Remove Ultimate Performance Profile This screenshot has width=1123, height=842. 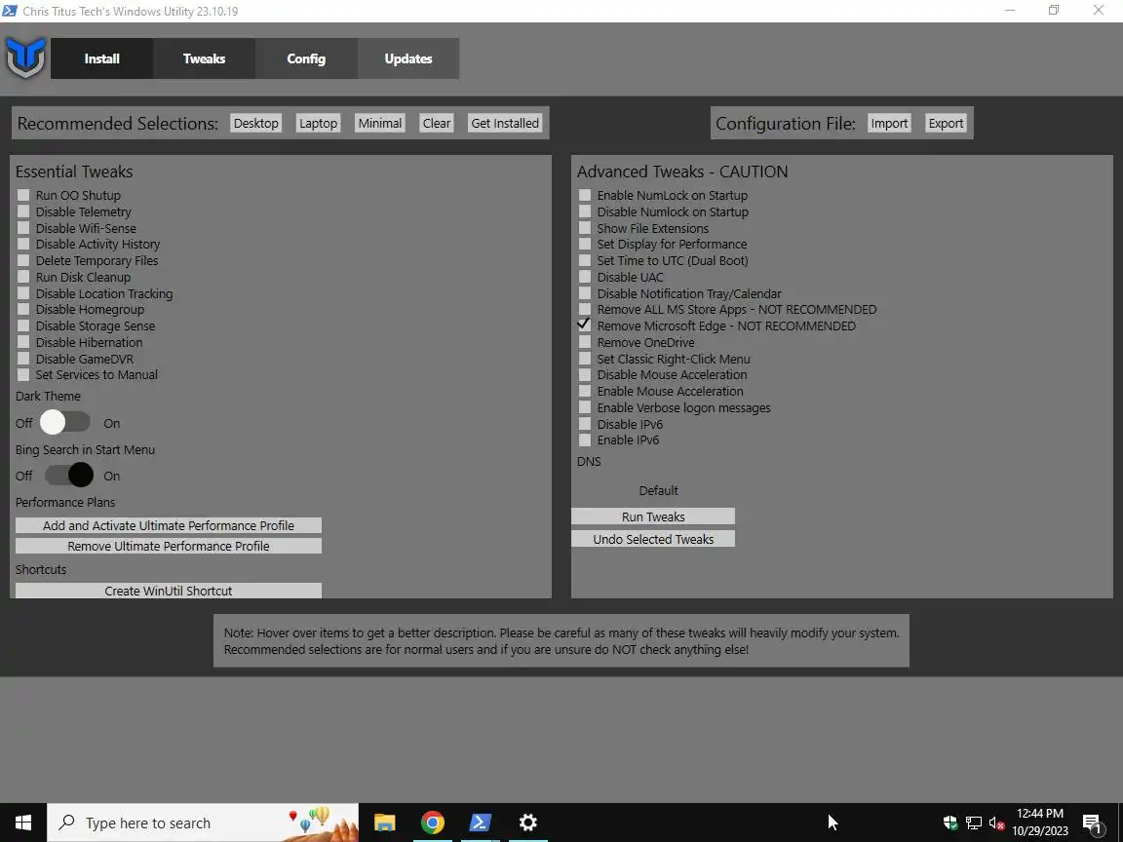169,546
